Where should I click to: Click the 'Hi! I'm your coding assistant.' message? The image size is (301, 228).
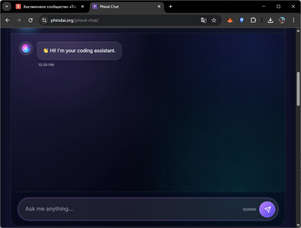(x=79, y=51)
